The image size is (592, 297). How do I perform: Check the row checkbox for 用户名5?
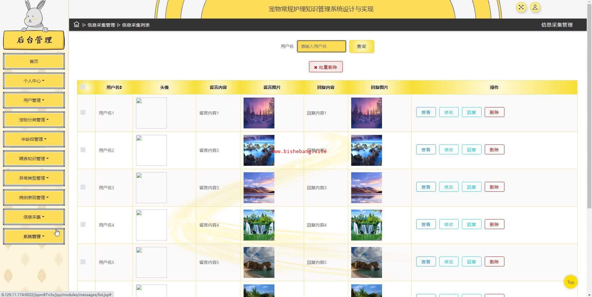coord(83,262)
